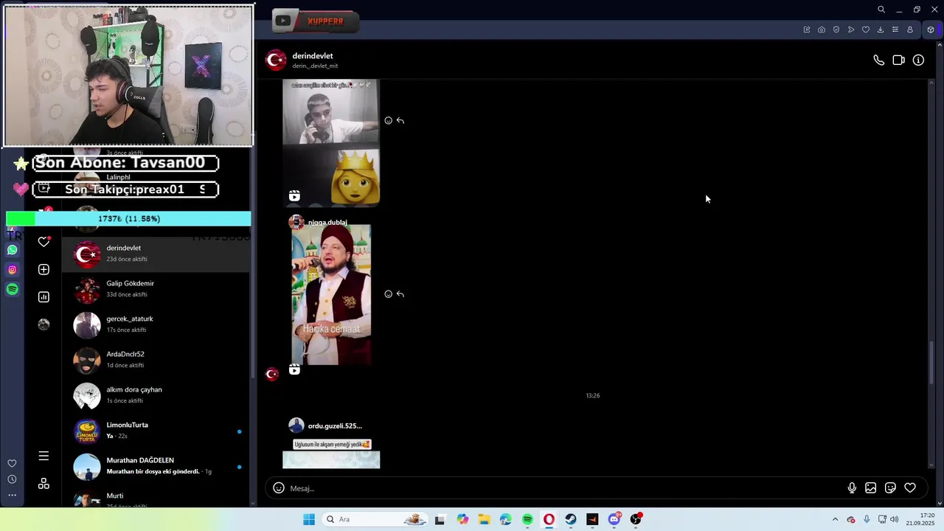
Task: Open the taskbar clock showing 17:20
Action: 921,519
